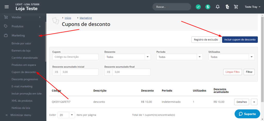
Task: Open Desconto progressivo menu item
Action: coord(25,79)
